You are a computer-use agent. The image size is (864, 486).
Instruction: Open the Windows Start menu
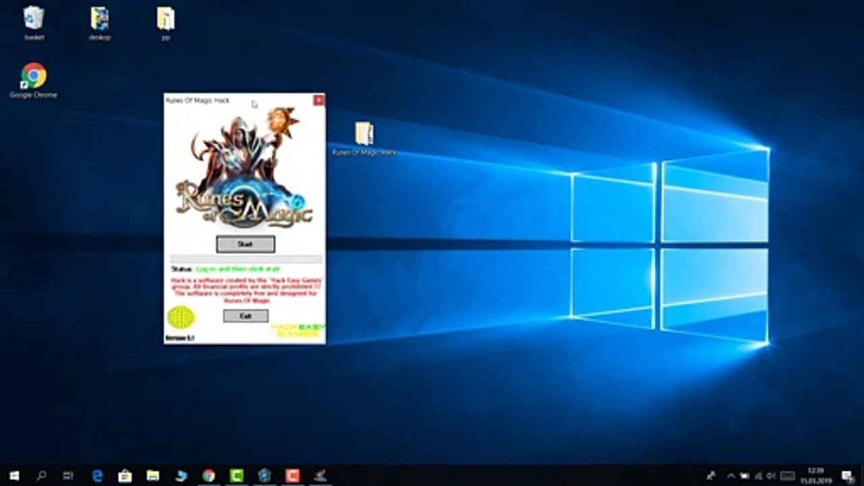[x=14, y=476]
